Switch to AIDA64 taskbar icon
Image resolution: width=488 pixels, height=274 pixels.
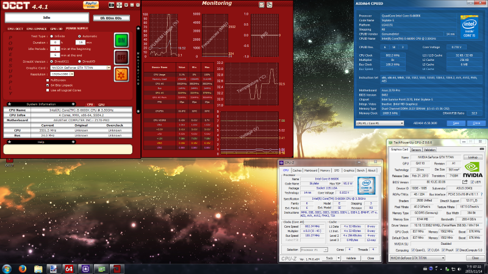pos(69,269)
